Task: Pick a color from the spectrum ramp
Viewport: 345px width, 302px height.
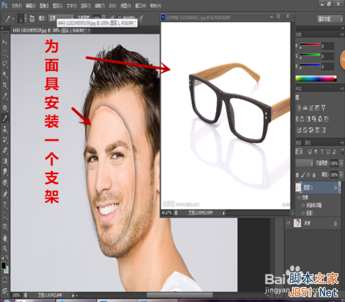Action: point(316,79)
